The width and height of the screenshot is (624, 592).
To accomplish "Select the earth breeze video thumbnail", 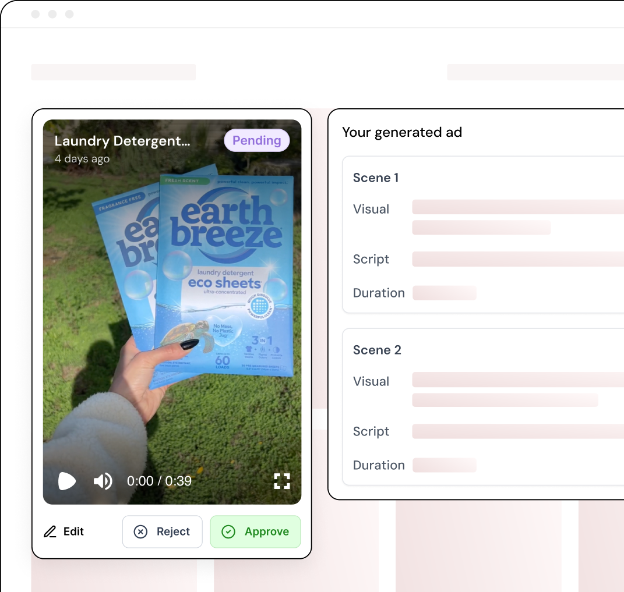I will (172, 312).
